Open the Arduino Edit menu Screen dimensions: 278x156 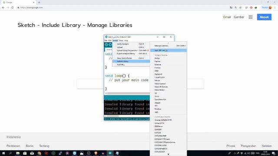pos(110,40)
